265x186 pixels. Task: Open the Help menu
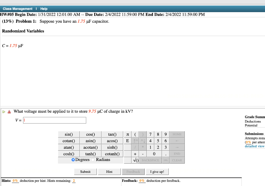(x=44, y=9)
